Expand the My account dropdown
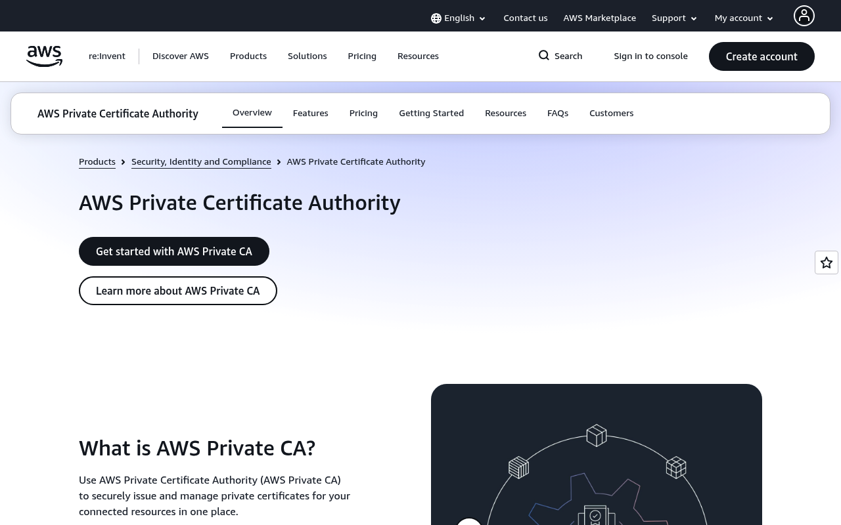The width and height of the screenshot is (841, 525). click(744, 18)
